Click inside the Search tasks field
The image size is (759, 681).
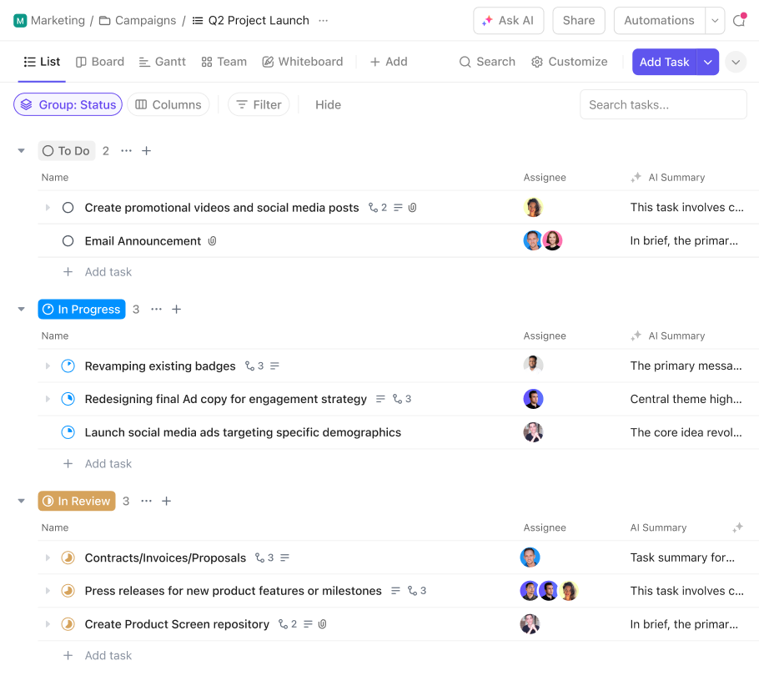point(663,104)
